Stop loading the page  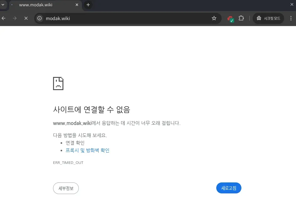[26, 18]
